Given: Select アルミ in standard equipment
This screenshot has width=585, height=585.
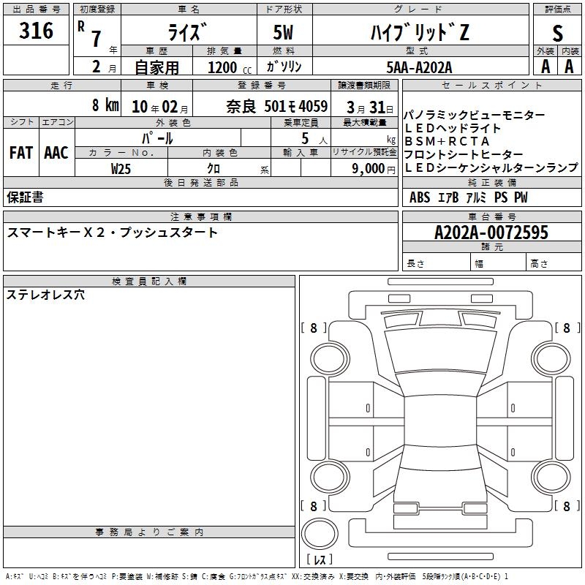Looking at the screenshot, I should pos(477,197).
